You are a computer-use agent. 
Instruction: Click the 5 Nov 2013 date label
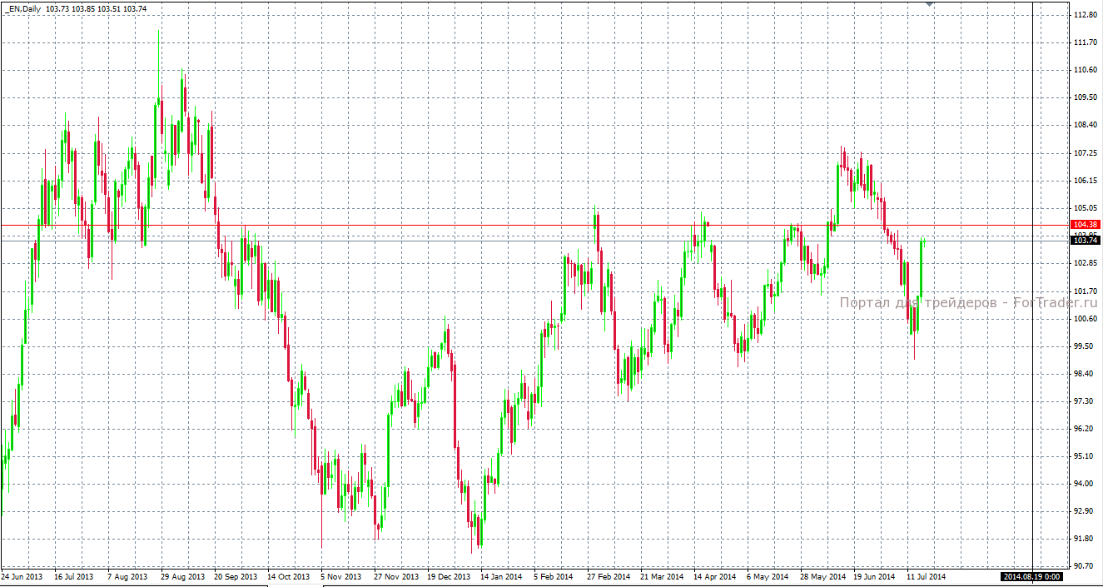coord(341,576)
